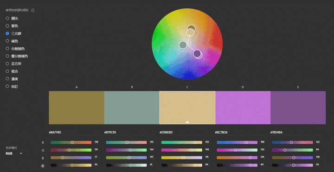Click the R slider for color B

[x=126, y=142]
